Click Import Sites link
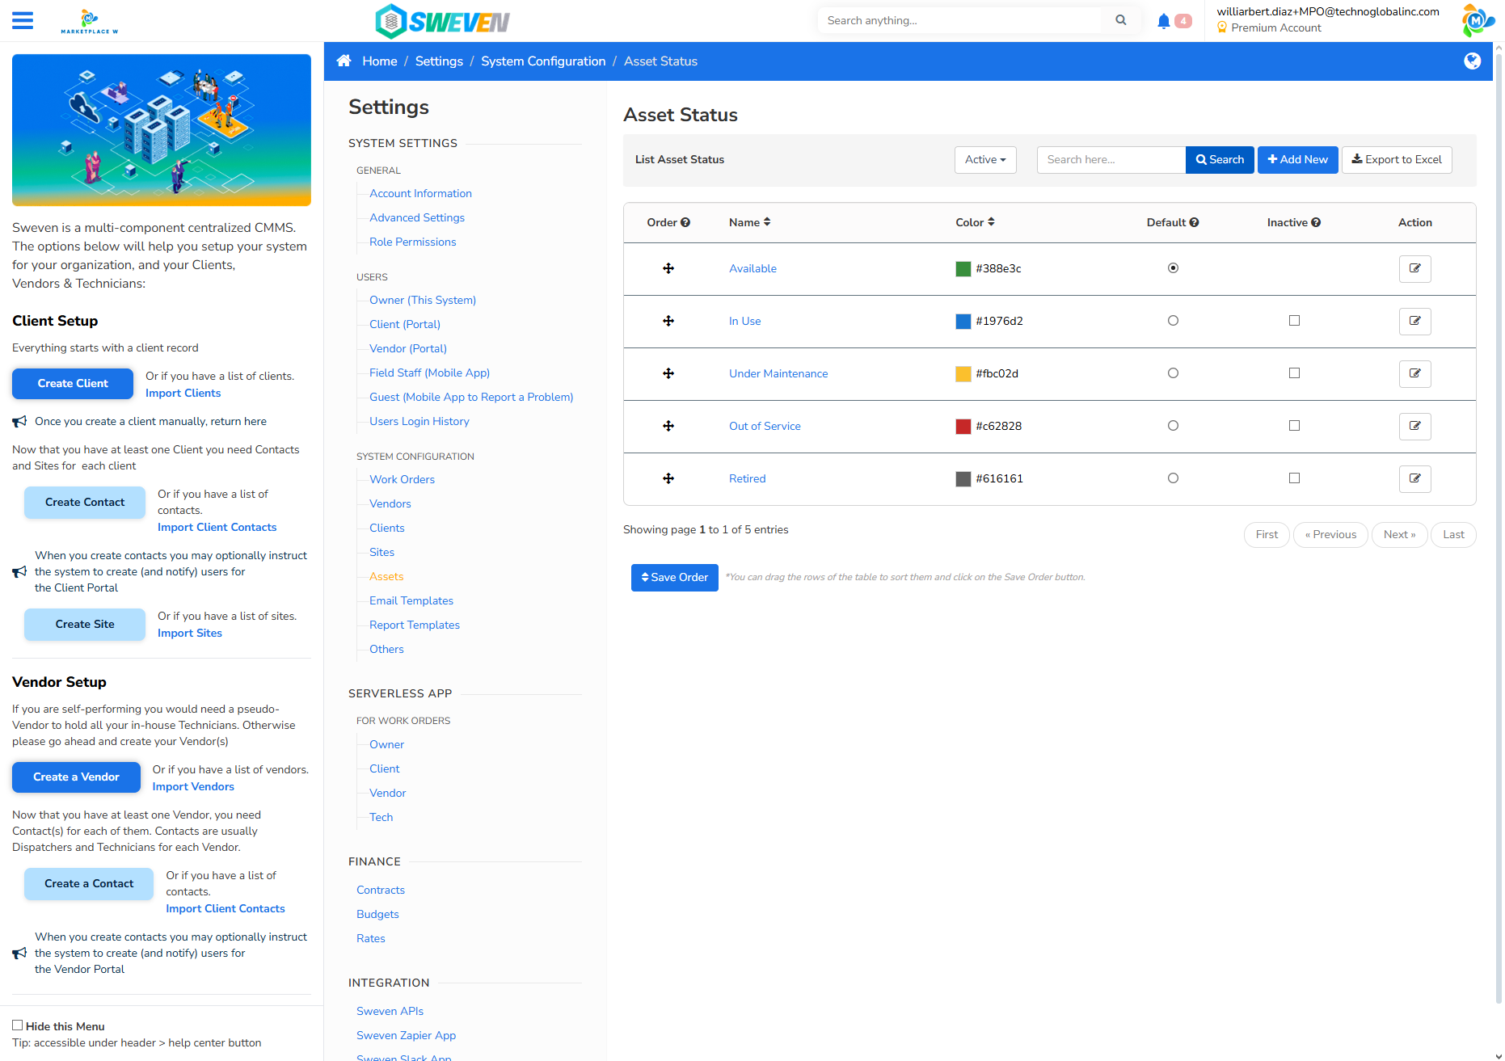The height and width of the screenshot is (1061, 1505). point(190,633)
